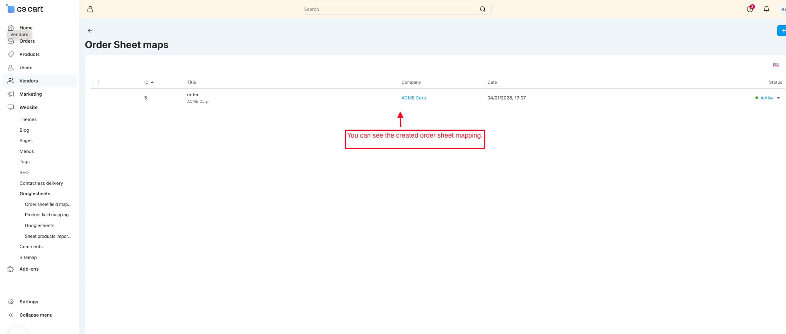
Task: Open the Active status dropdown
Action: click(768, 98)
